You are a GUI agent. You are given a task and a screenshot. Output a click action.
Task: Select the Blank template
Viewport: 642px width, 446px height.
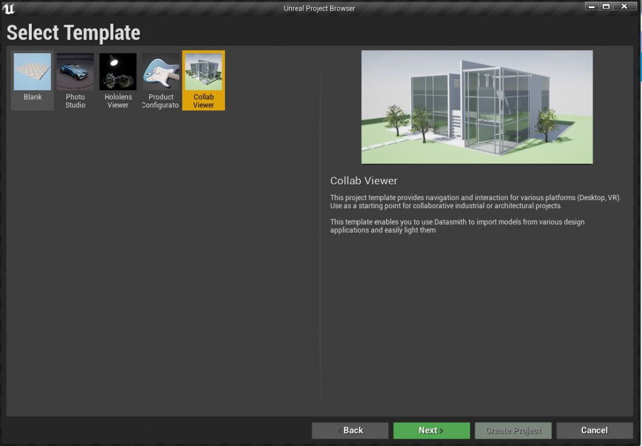click(33, 80)
